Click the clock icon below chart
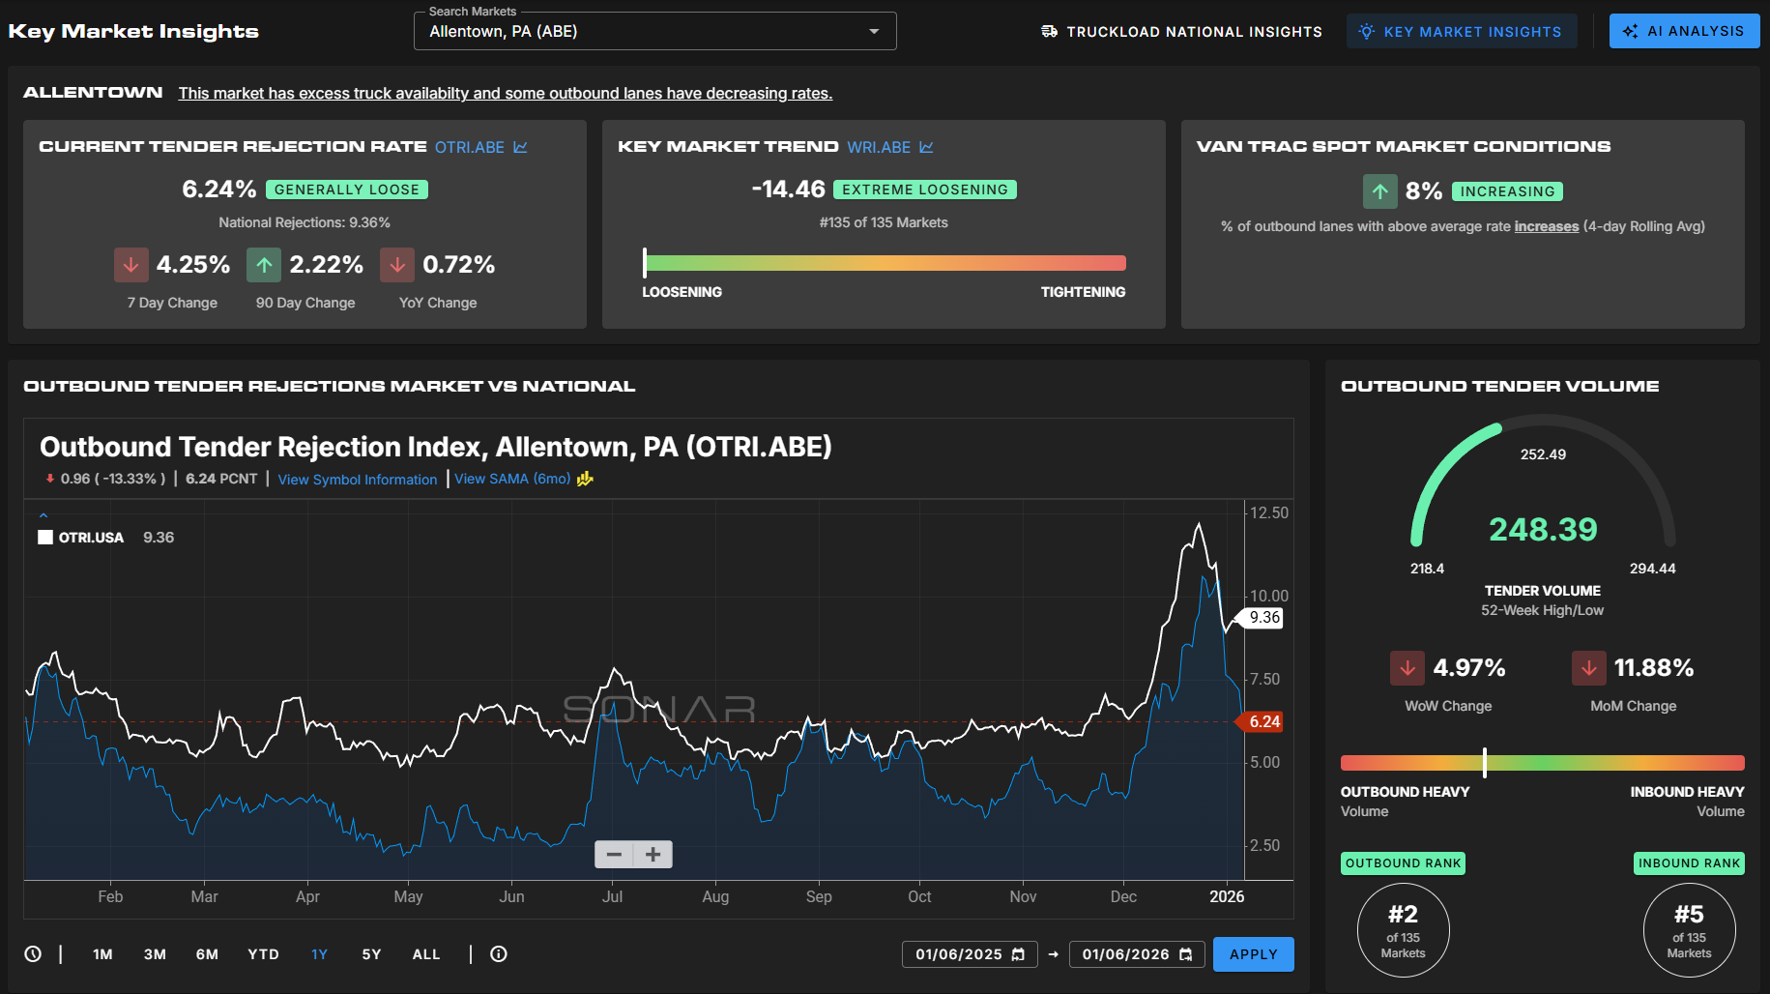Screen dimensions: 1770x994 pos(33,954)
